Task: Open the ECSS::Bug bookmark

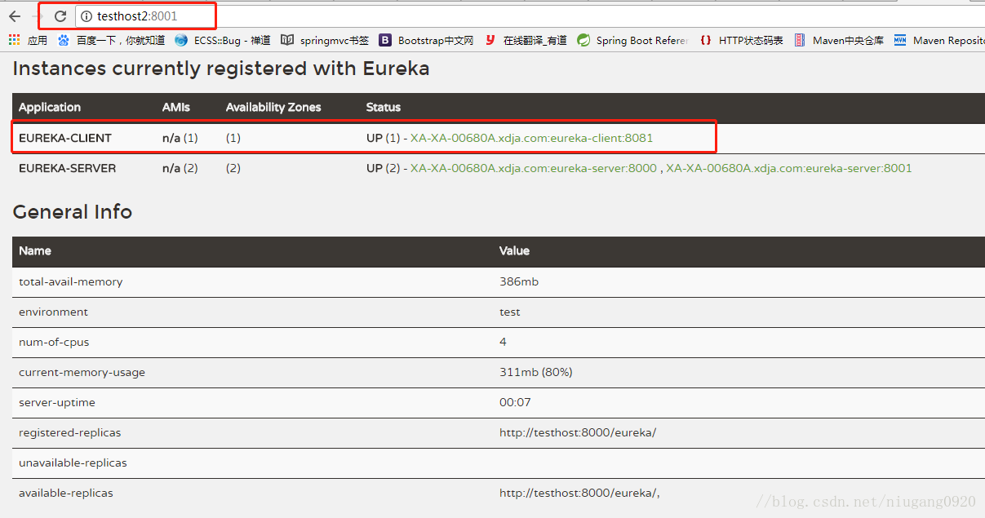Action: pos(222,40)
